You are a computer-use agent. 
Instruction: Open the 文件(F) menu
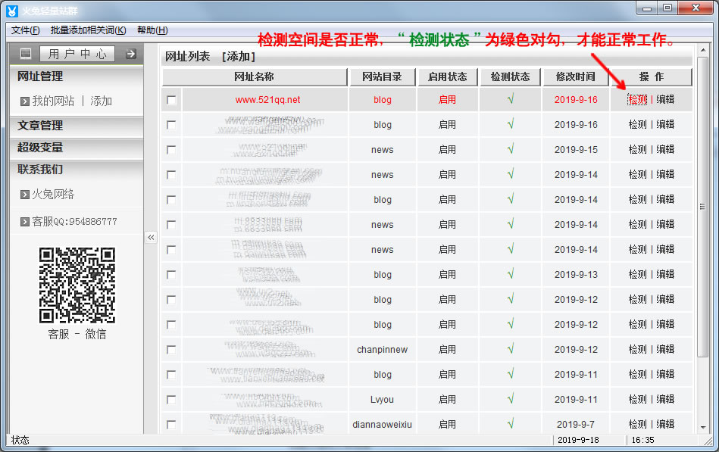[x=26, y=30]
